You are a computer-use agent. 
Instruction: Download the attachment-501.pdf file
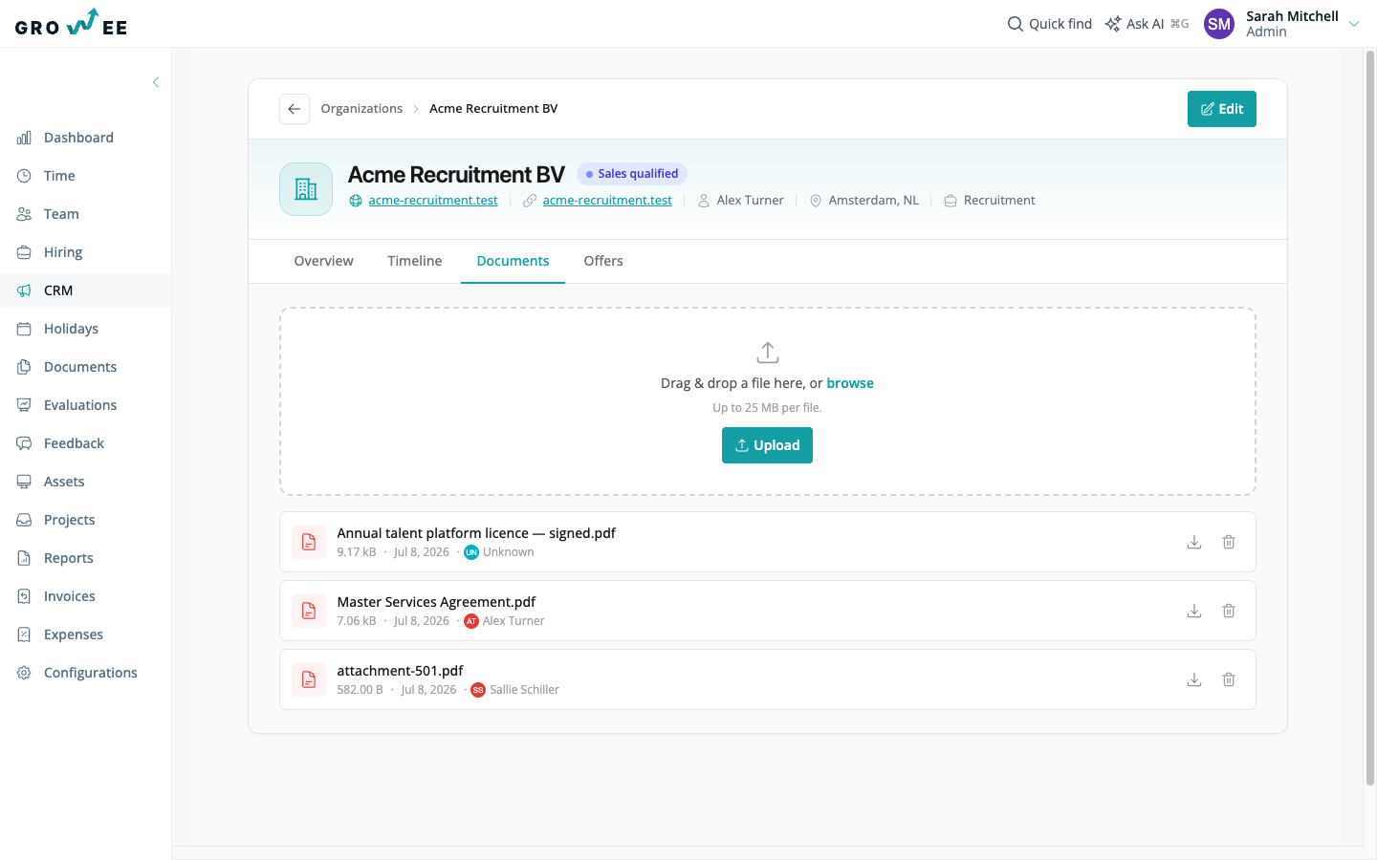pyautogui.click(x=1194, y=679)
